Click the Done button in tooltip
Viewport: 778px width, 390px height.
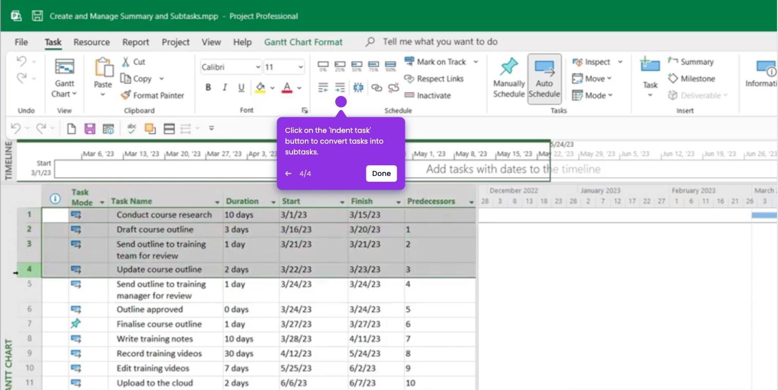pos(381,173)
